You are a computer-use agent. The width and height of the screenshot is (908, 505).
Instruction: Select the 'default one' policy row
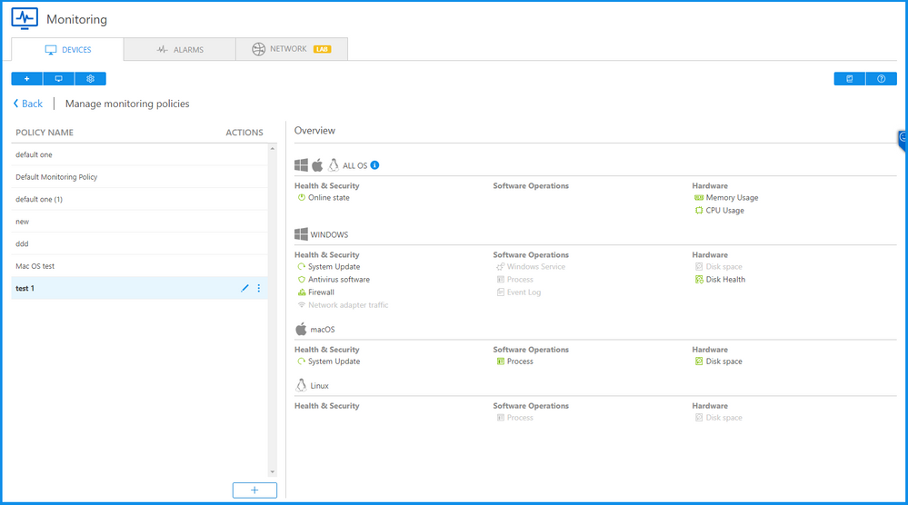click(140, 155)
